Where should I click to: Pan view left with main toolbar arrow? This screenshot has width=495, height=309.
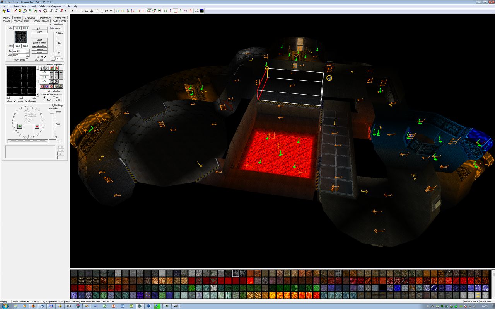[67, 11]
